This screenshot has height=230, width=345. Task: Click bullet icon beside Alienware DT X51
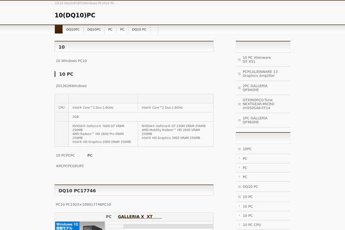click(x=239, y=60)
